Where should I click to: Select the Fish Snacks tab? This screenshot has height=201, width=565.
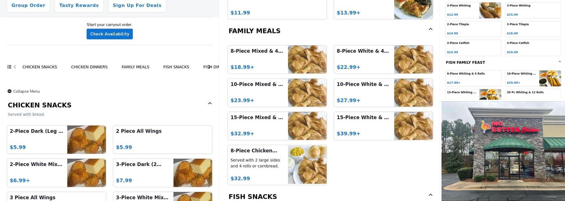[176, 67]
